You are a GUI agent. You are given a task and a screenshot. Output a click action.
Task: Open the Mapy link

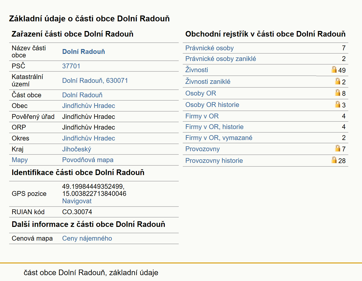click(20, 160)
